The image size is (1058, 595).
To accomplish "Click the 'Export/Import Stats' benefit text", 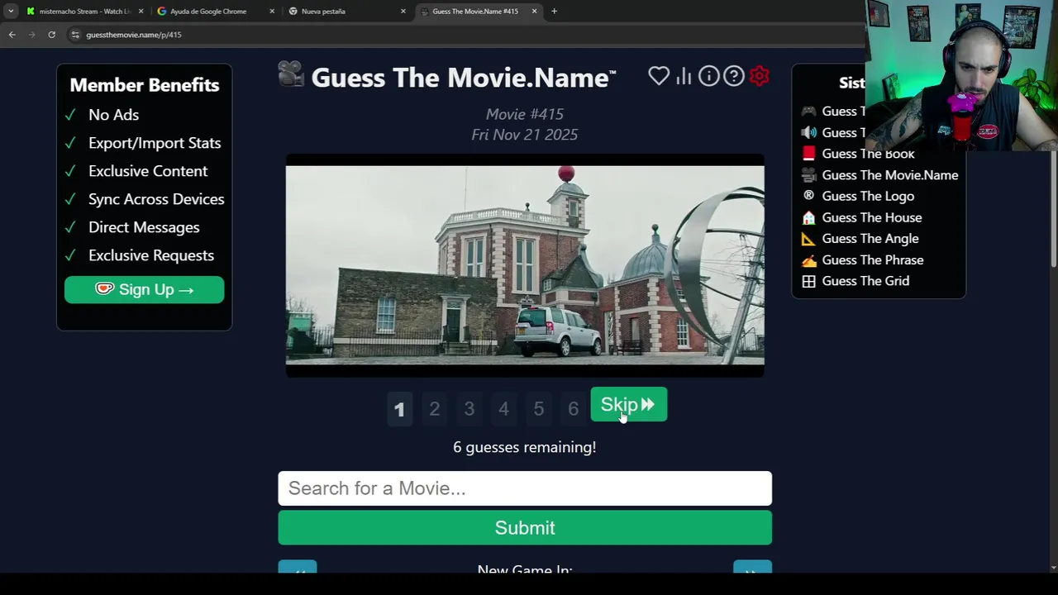I will click(155, 143).
